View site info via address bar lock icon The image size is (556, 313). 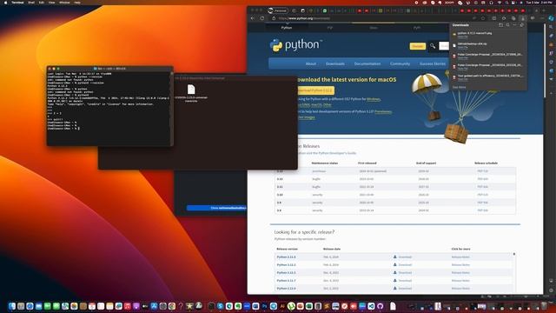(274, 18)
